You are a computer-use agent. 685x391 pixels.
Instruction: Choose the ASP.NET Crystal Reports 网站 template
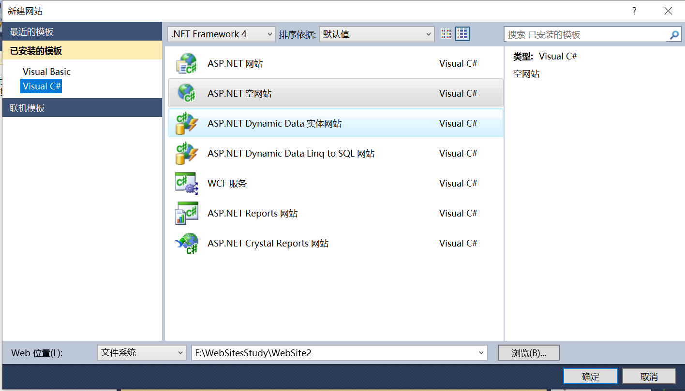click(187, 243)
